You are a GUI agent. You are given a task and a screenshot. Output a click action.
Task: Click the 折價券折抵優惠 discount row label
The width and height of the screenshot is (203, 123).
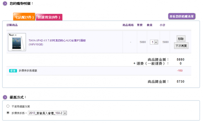(28, 71)
